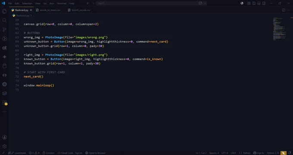
Task: Open notifications bell in status bar
Action: (290, 153)
